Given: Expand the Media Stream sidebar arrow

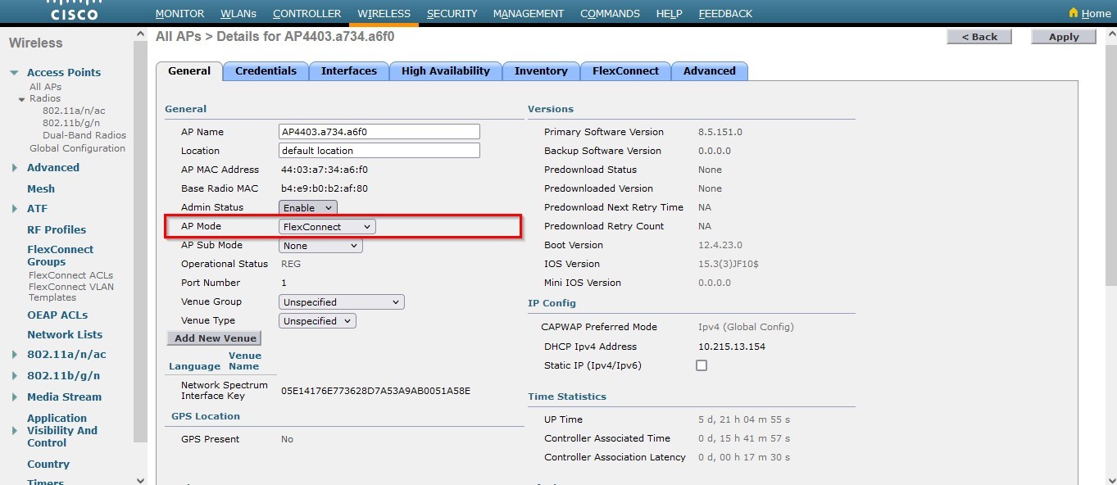Looking at the screenshot, I should [x=15, y=397].
